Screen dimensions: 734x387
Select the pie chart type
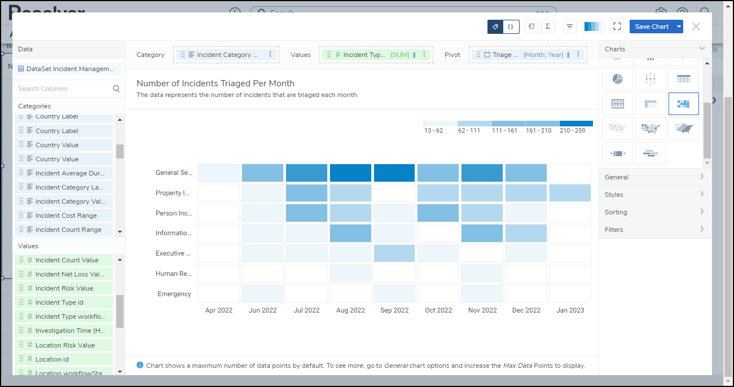click(618, 80)
